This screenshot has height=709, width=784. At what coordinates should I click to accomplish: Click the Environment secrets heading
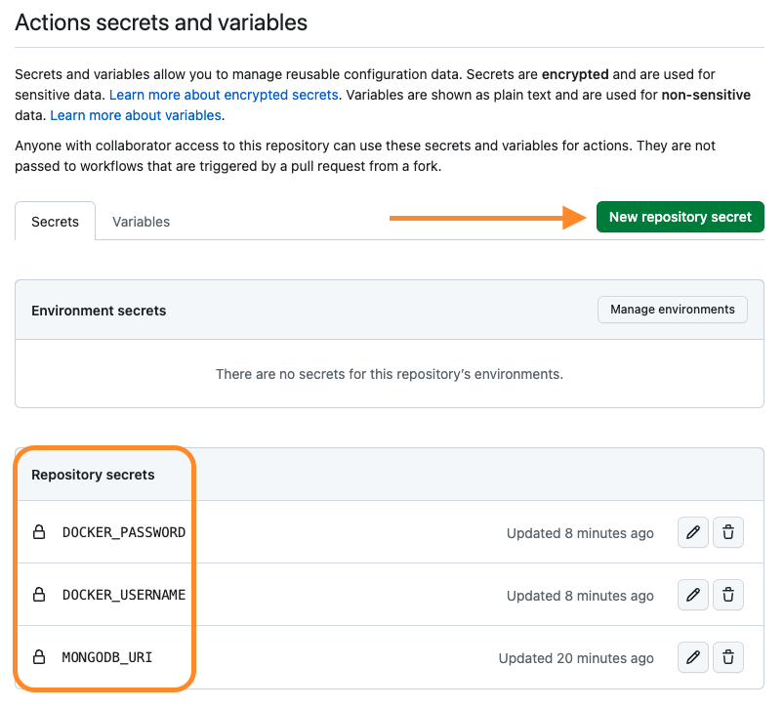(99, 311)
